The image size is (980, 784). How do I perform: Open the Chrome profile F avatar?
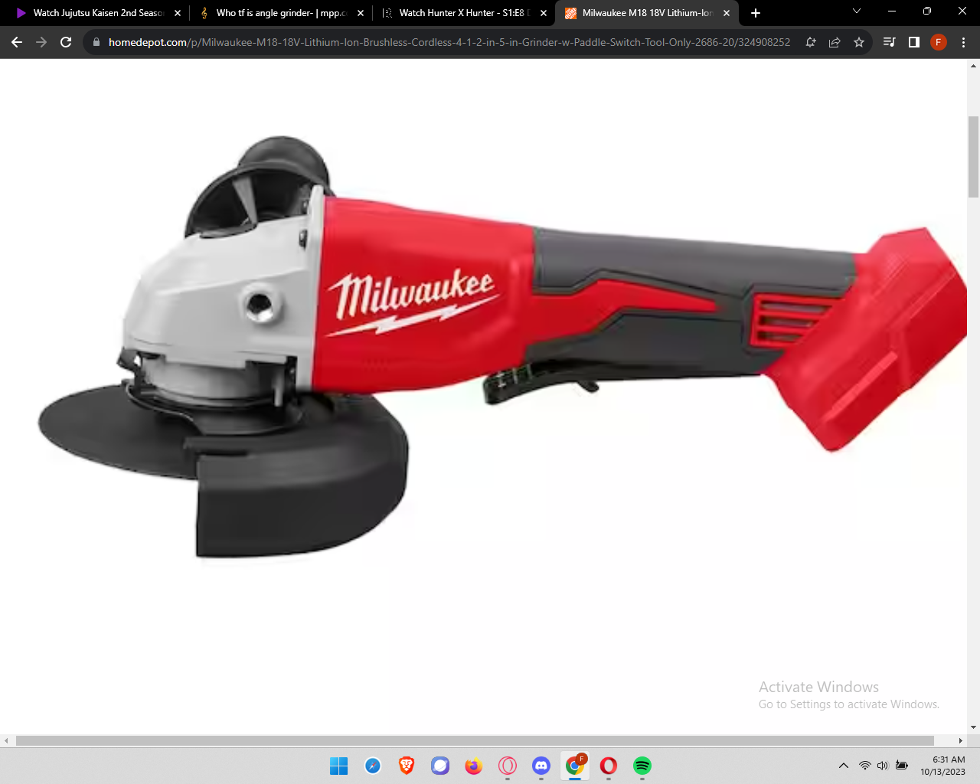tap(939, 42)
